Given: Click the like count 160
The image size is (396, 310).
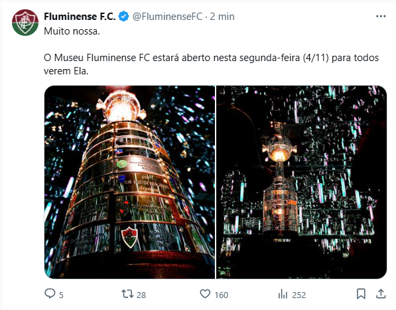Looking at the screenshot, I should click(222, 295).
